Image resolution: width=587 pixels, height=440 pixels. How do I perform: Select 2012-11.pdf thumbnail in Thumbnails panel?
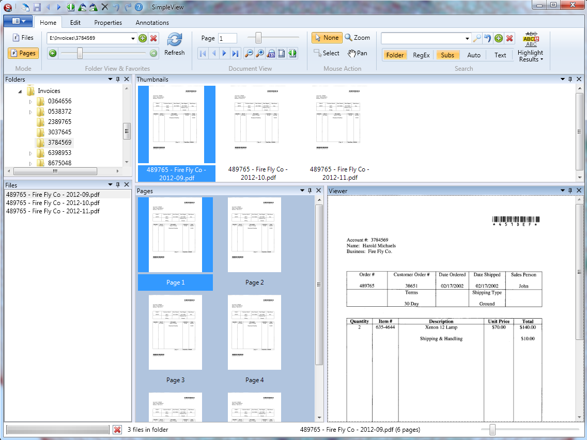click(339, 134)
